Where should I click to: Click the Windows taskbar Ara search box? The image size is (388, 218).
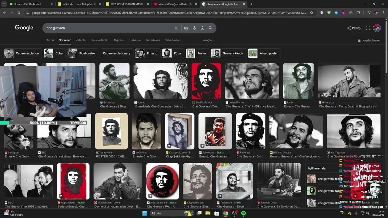coord(172,213)
